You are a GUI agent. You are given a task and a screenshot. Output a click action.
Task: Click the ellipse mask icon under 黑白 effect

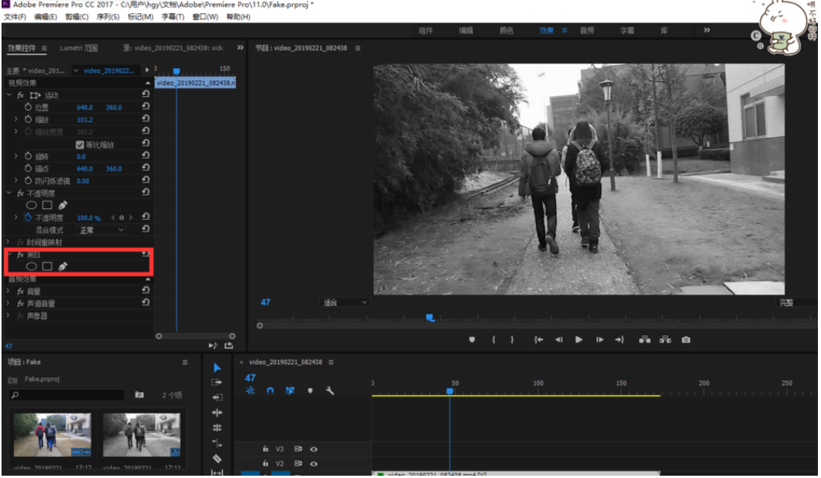(x=32, y=267)
